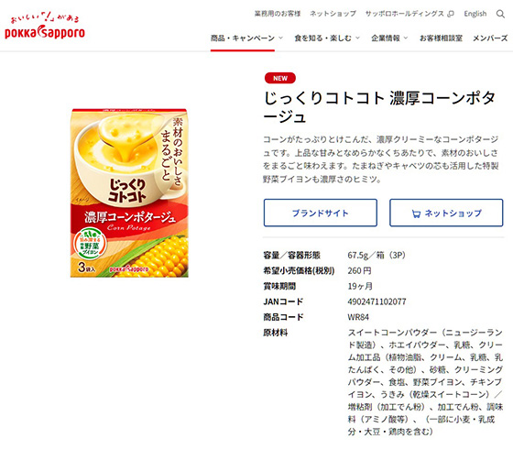Click the external link icon beside サッポロホールディングス
Screen dimensions: 513x449
coord(451,14)
